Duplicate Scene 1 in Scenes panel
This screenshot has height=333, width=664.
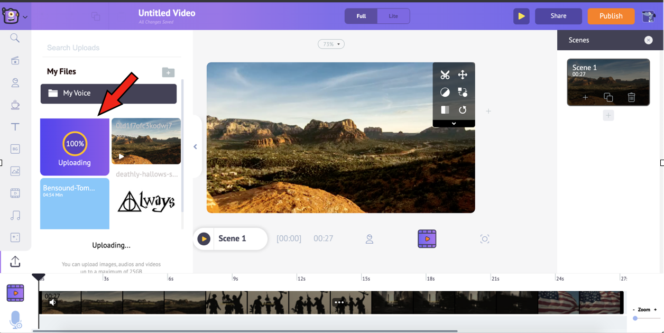[608, 97]
